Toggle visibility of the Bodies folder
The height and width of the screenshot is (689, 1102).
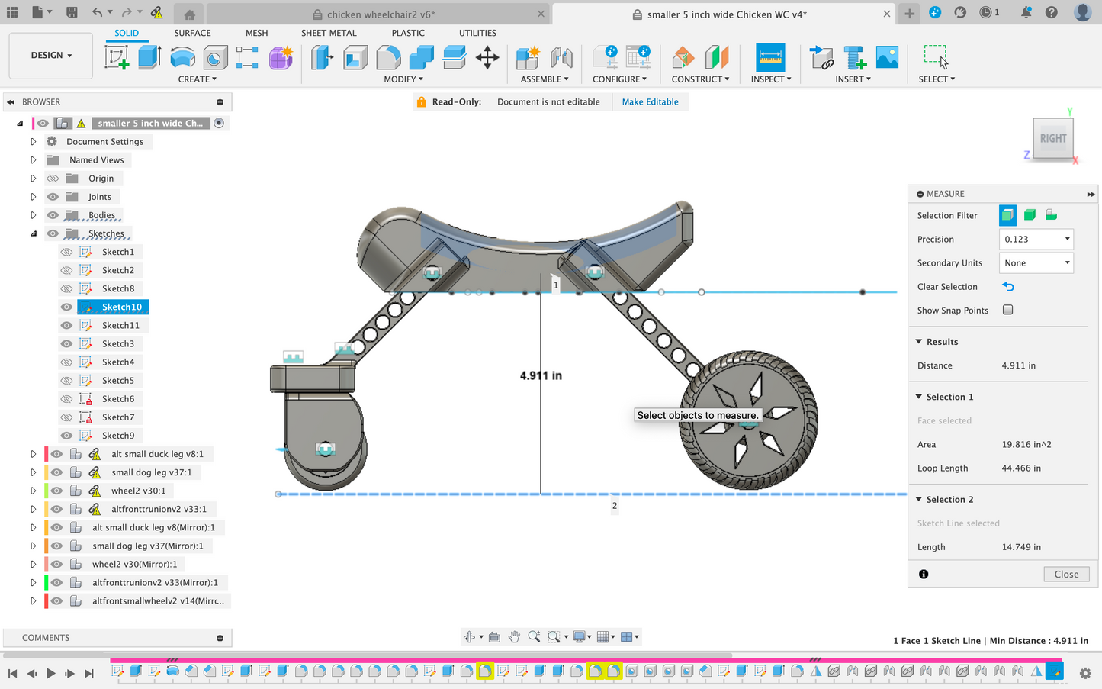coord(53,215)
